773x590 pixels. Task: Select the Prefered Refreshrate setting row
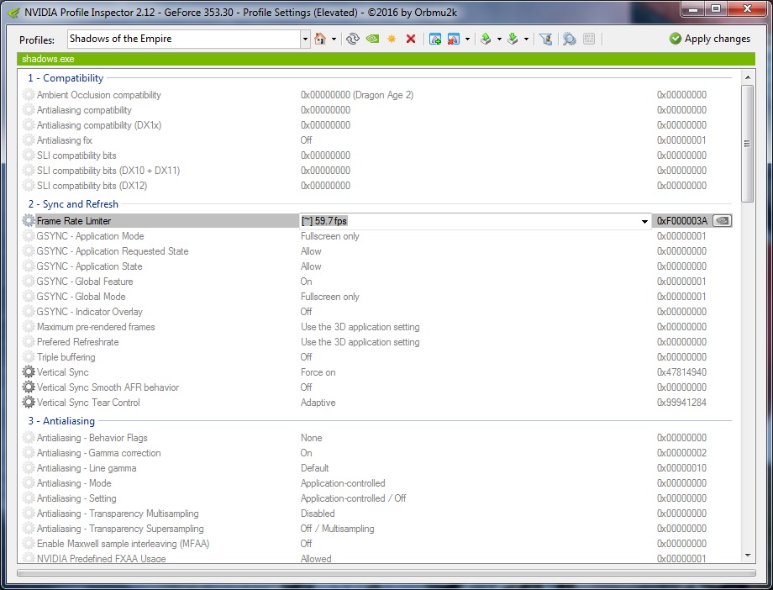tap(377, 342)
